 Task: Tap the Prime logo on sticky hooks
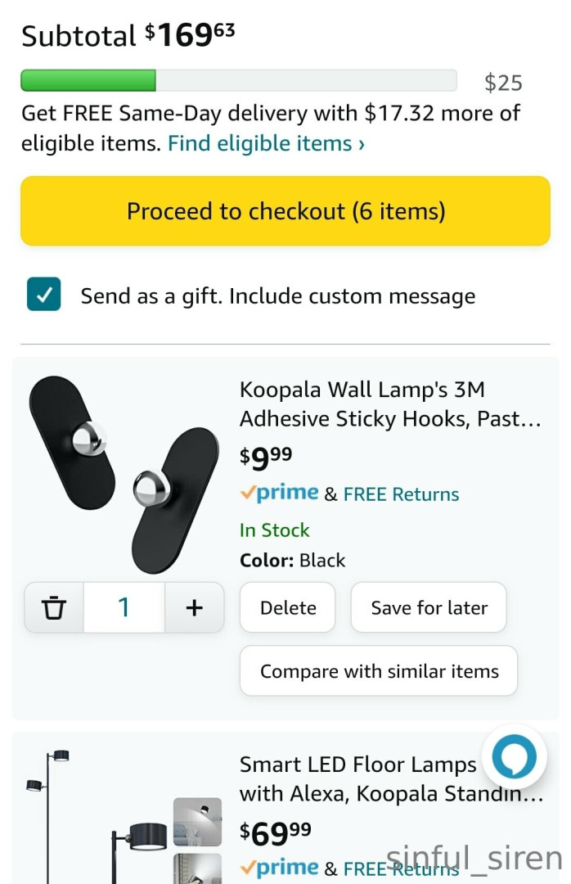pyautogui.click(x=279, y=494)
